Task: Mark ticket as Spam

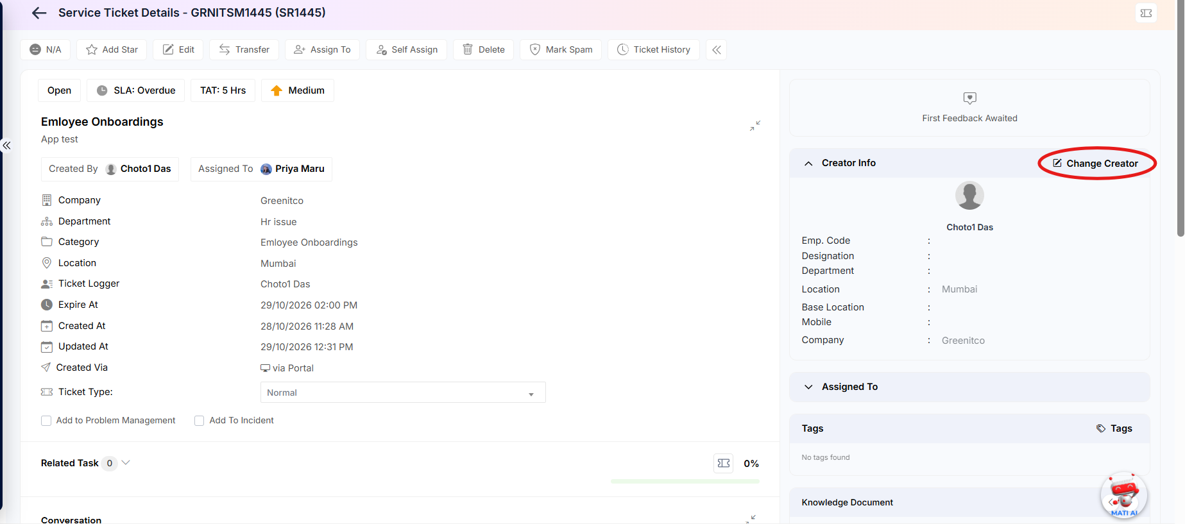Action: [561, 49]
